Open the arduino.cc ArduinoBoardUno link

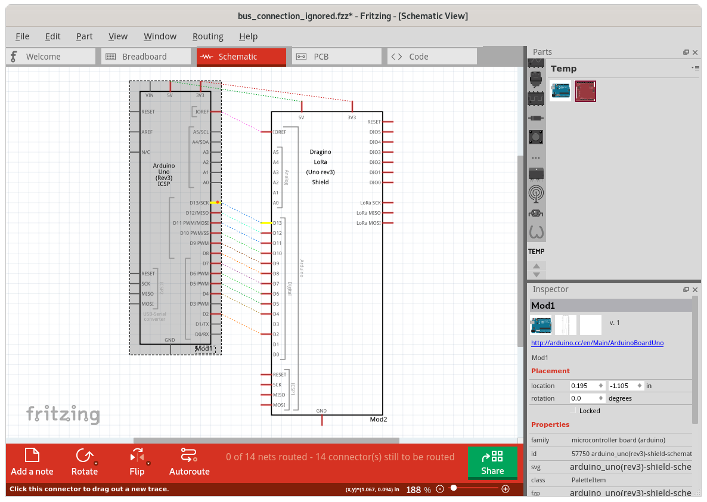(597, 343)
